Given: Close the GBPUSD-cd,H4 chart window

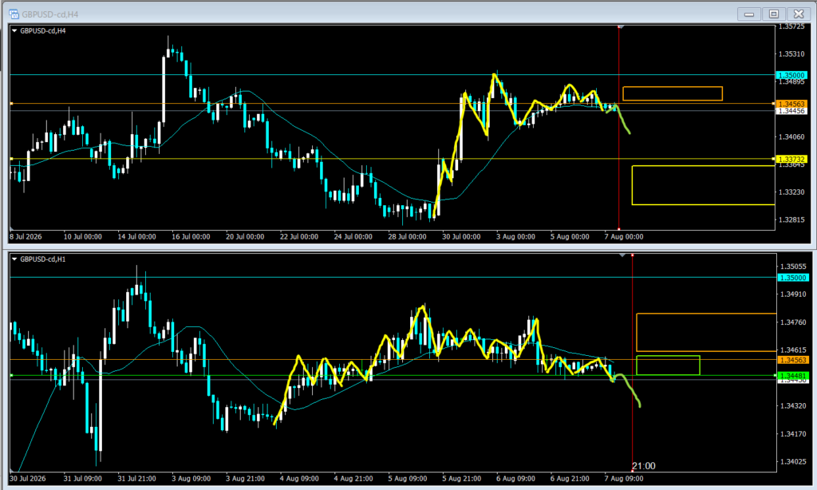Looking at the screenshot, I should tap(799, 14).
